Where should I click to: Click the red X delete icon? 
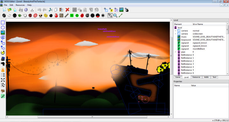67,10
